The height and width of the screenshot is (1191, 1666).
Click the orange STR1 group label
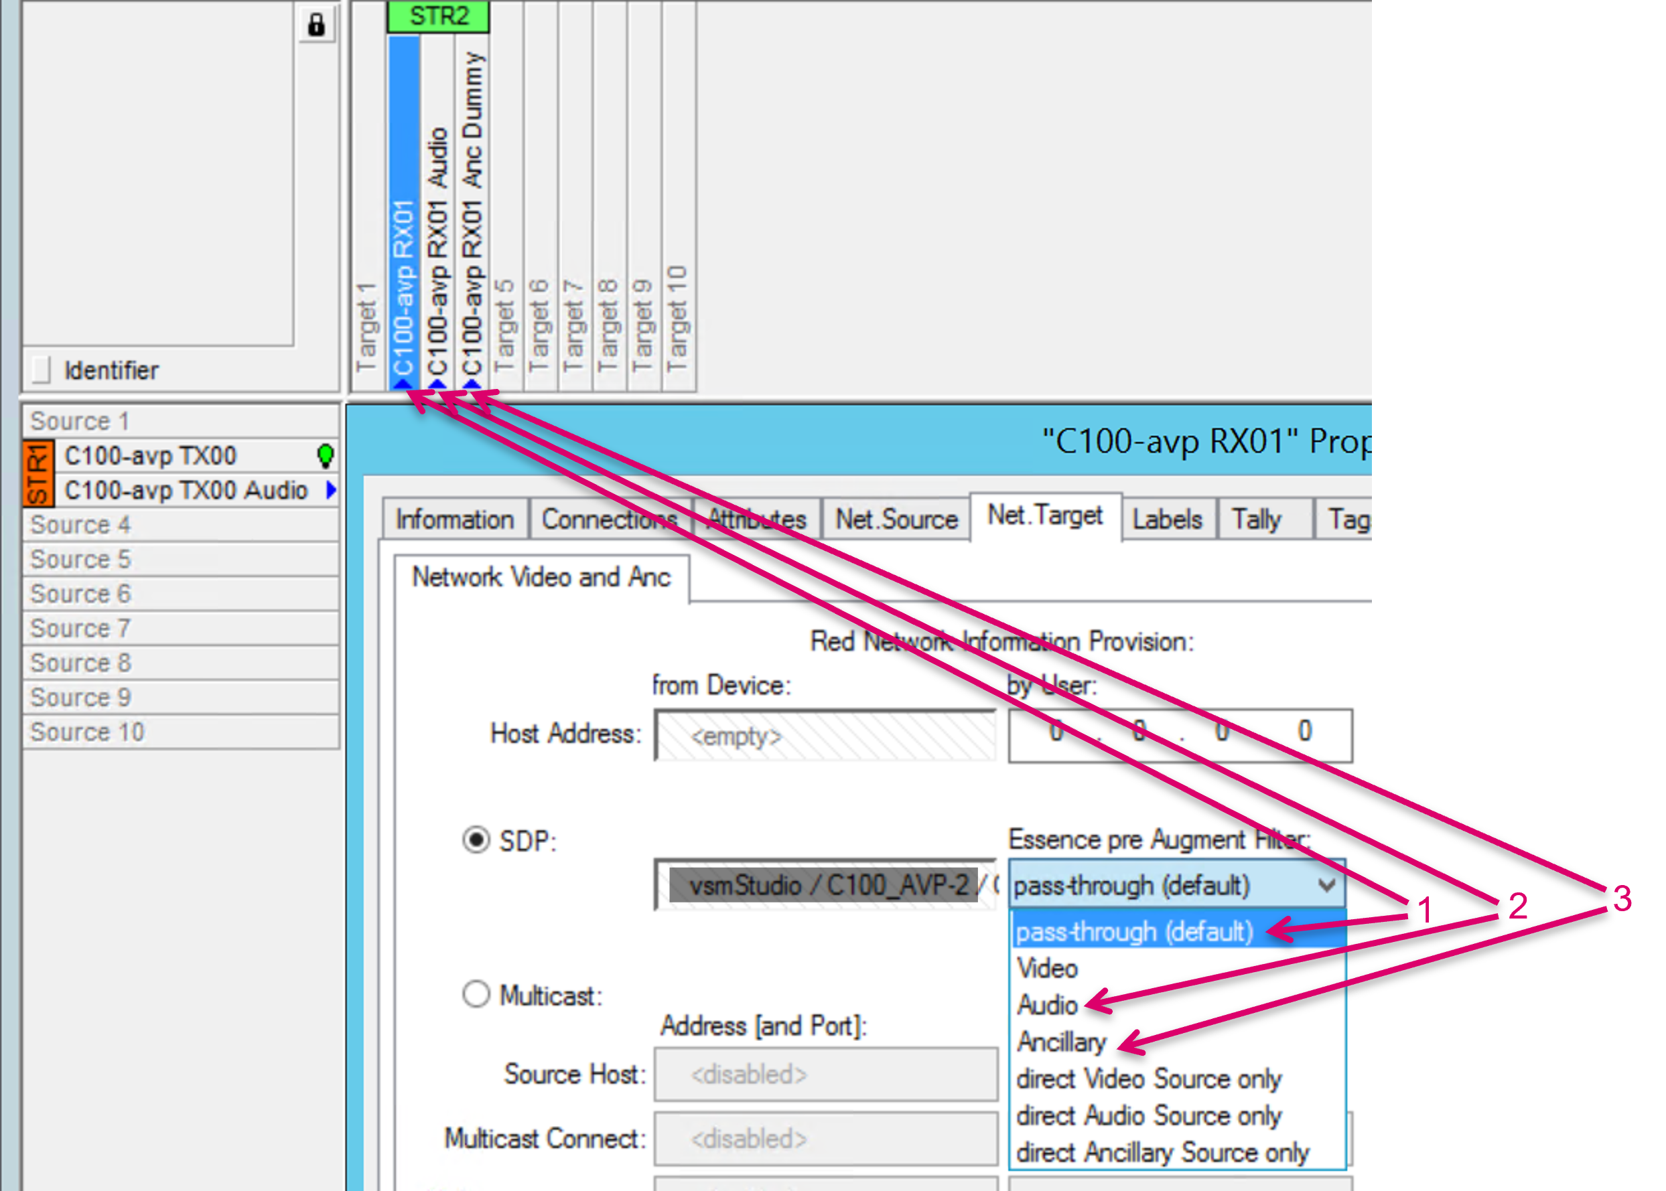38,473
